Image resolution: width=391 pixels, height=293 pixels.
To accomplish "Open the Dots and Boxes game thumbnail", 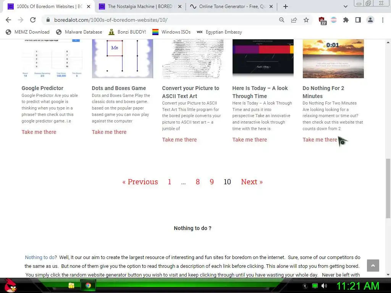I will [123, 58].
